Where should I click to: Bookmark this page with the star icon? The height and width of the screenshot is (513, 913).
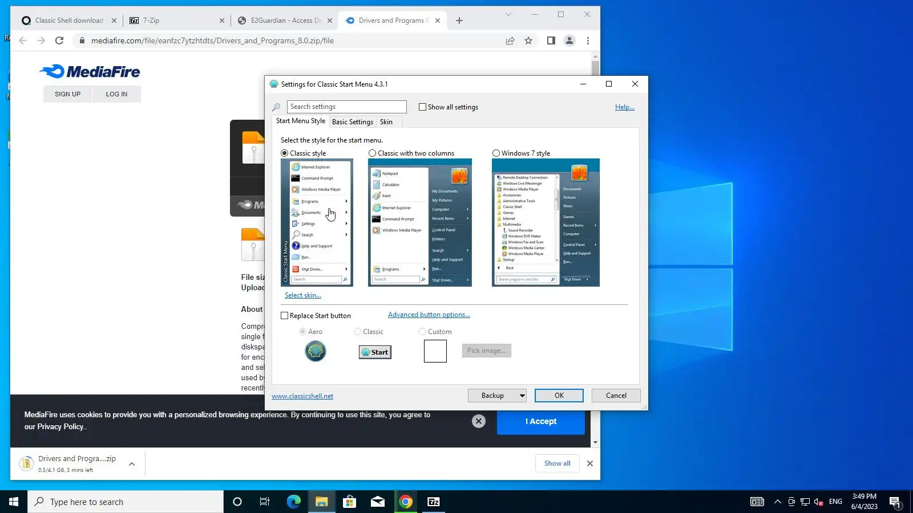pos(528,40)
